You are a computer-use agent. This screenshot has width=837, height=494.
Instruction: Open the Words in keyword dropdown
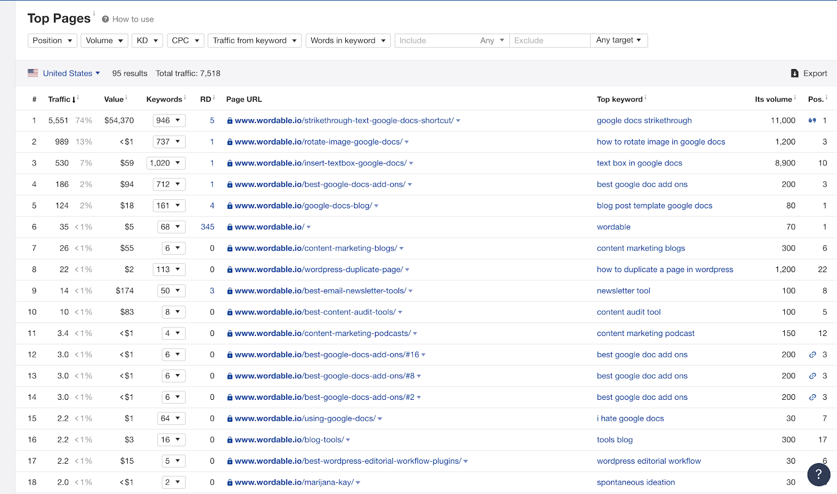[348, 40]
